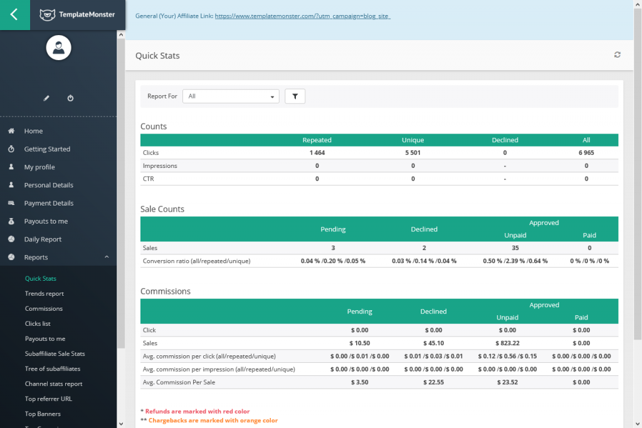Screen dimensions: 642x428
Task: Open the Report For dropdown
Action: 231,97
